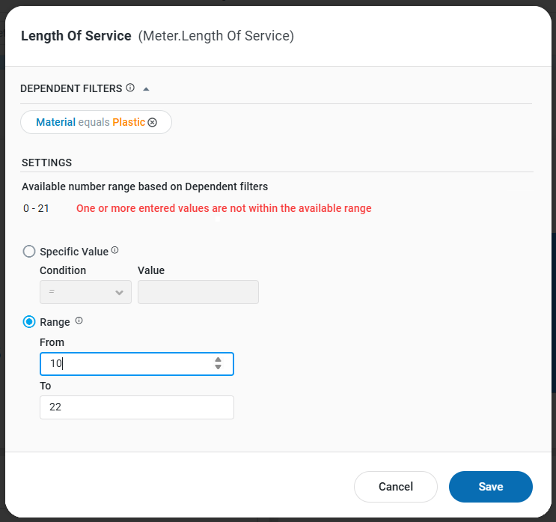Click the info icon beside Range
Viewport: 556px width, 522px height.
[79, 321]
